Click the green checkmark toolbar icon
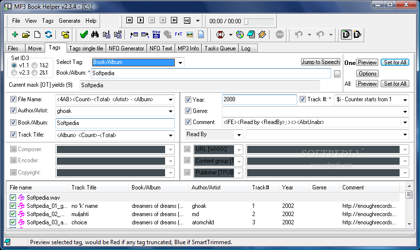Viewport: 420px width, 250px height. click(84, 34)
